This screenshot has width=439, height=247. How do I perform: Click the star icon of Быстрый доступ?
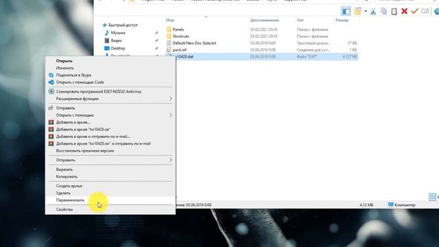click(x=105, y=25)
